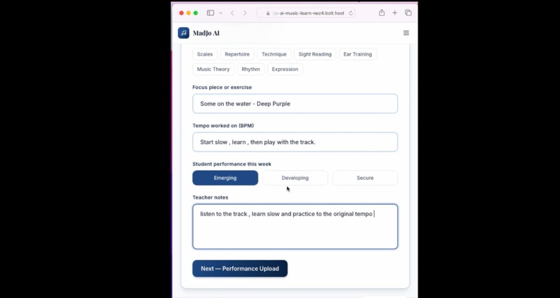Choose Secure student performance
This screenshot has height=298, width=560.
click(x=365, y=178)
